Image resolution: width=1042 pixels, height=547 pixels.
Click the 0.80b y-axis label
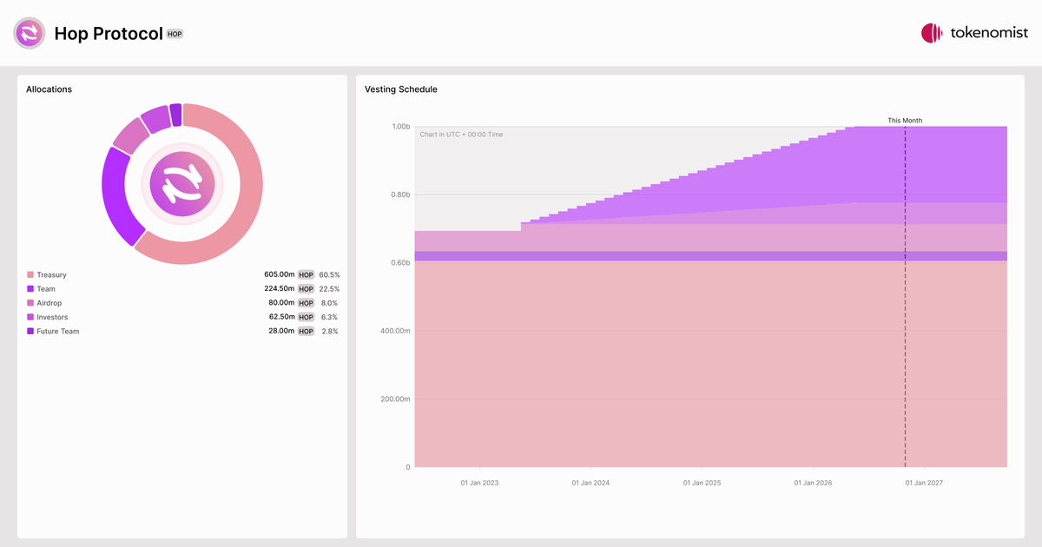[400, 194]
